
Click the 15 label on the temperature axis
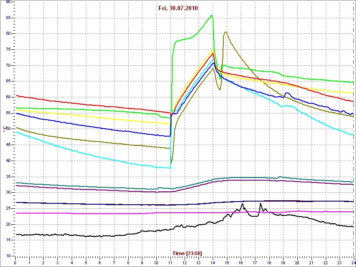[8, 240]
